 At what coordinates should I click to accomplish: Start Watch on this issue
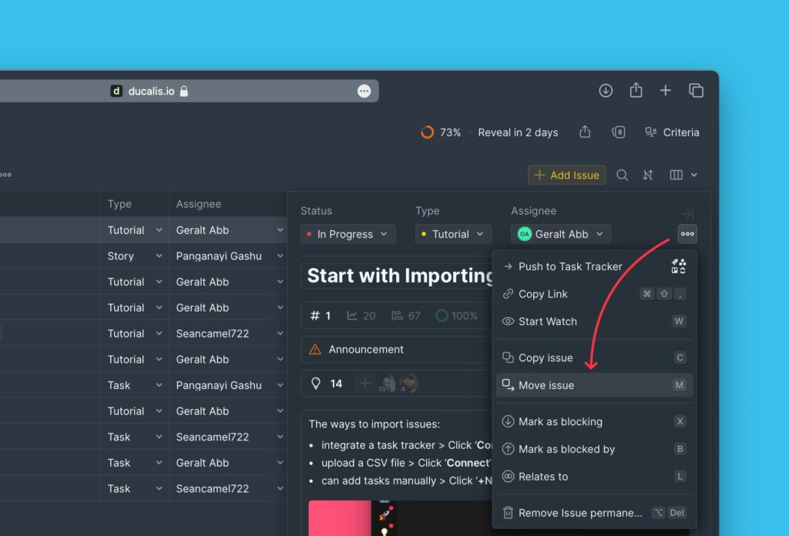click(547, 322)
